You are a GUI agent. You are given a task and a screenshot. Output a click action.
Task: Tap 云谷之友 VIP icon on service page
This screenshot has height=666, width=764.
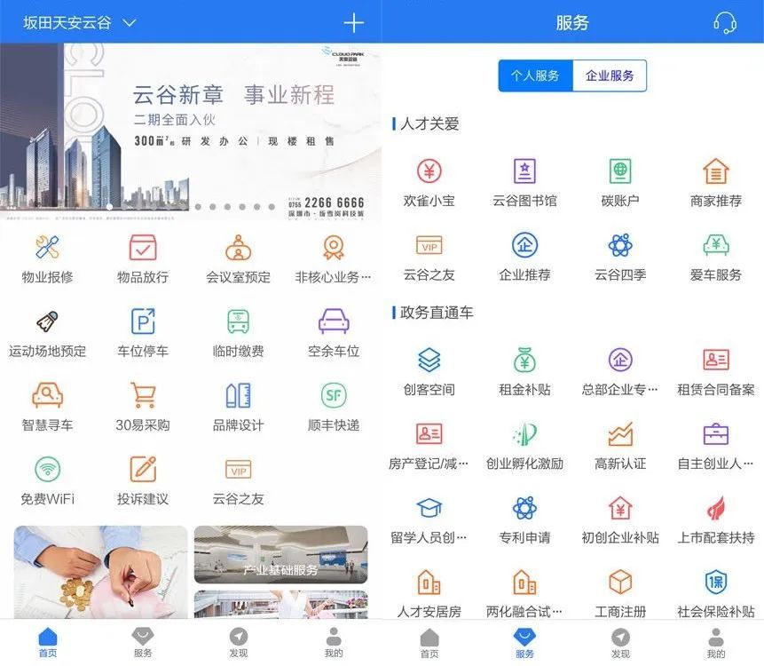[x=429, y=245]
